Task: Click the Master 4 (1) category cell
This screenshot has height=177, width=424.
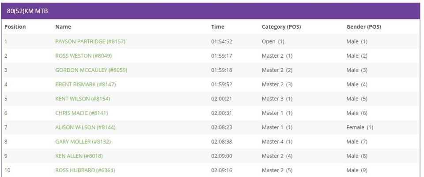Action: pyautogui.click(x=277, y=141)
